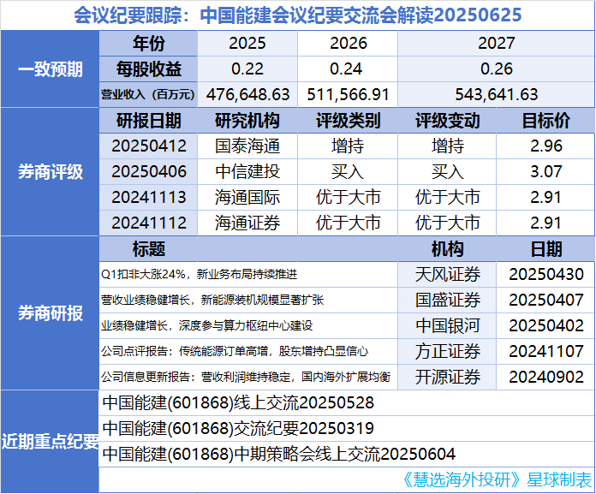Click the 机构 column header
The image size is (596, 494).
[447, 249]
